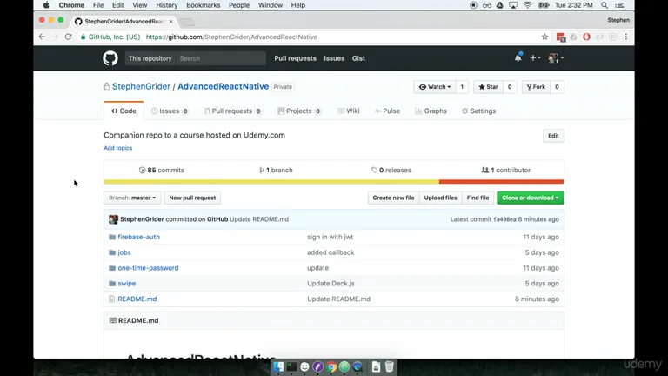Image resolution: width=668 pixels, height=376 pixels.
Task: Click global Pull requests nav link
Action: point(295,58)
